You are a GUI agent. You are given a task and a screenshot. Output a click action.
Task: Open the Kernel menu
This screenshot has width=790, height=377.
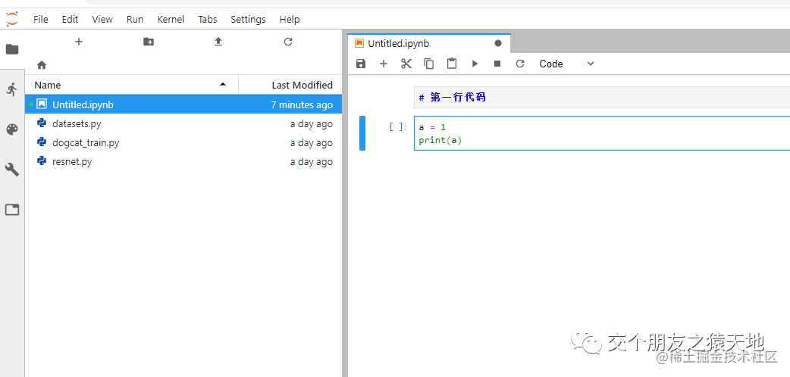[171, 20]
